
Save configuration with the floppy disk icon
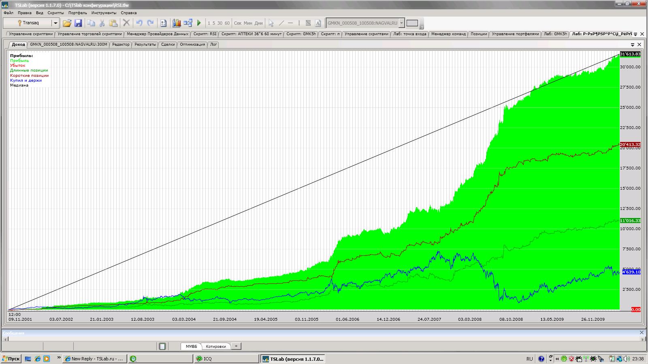coord(78,23)
